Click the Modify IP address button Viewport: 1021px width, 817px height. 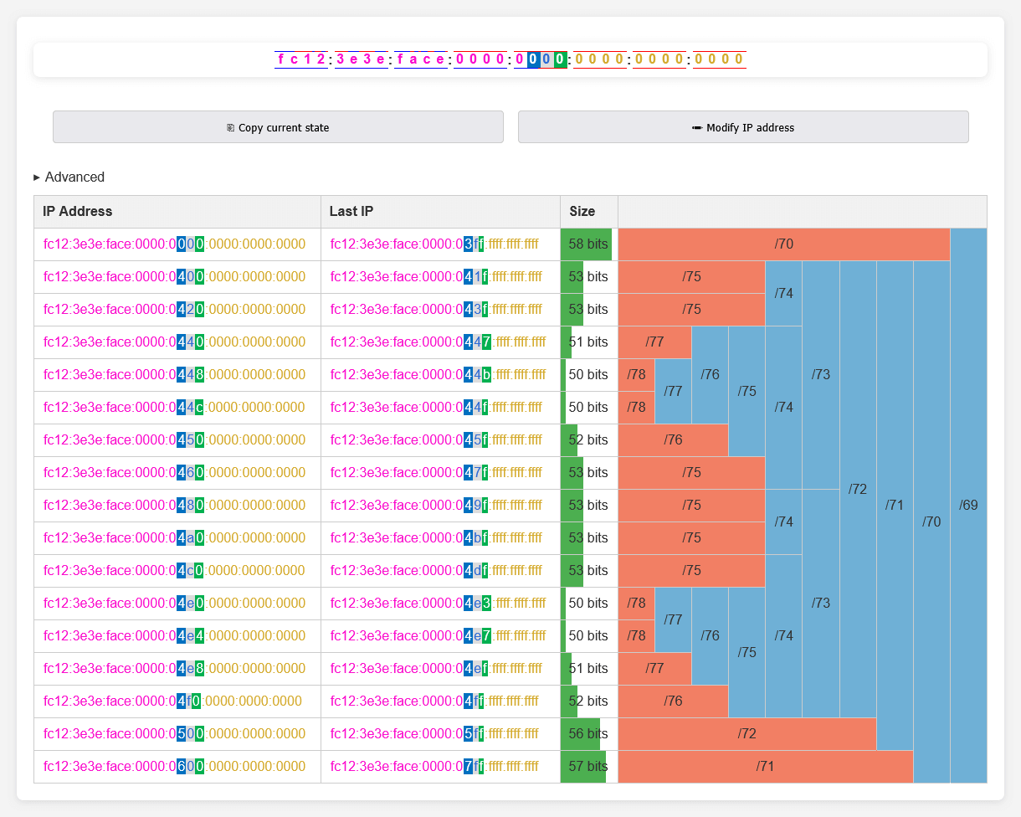[742, 127]
